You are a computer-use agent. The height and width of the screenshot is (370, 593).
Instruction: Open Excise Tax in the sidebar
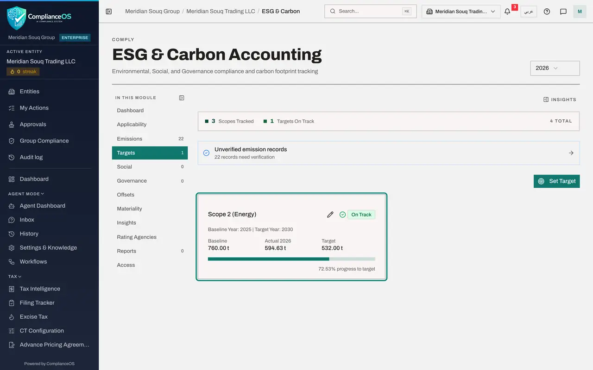(x=49, y=317)
